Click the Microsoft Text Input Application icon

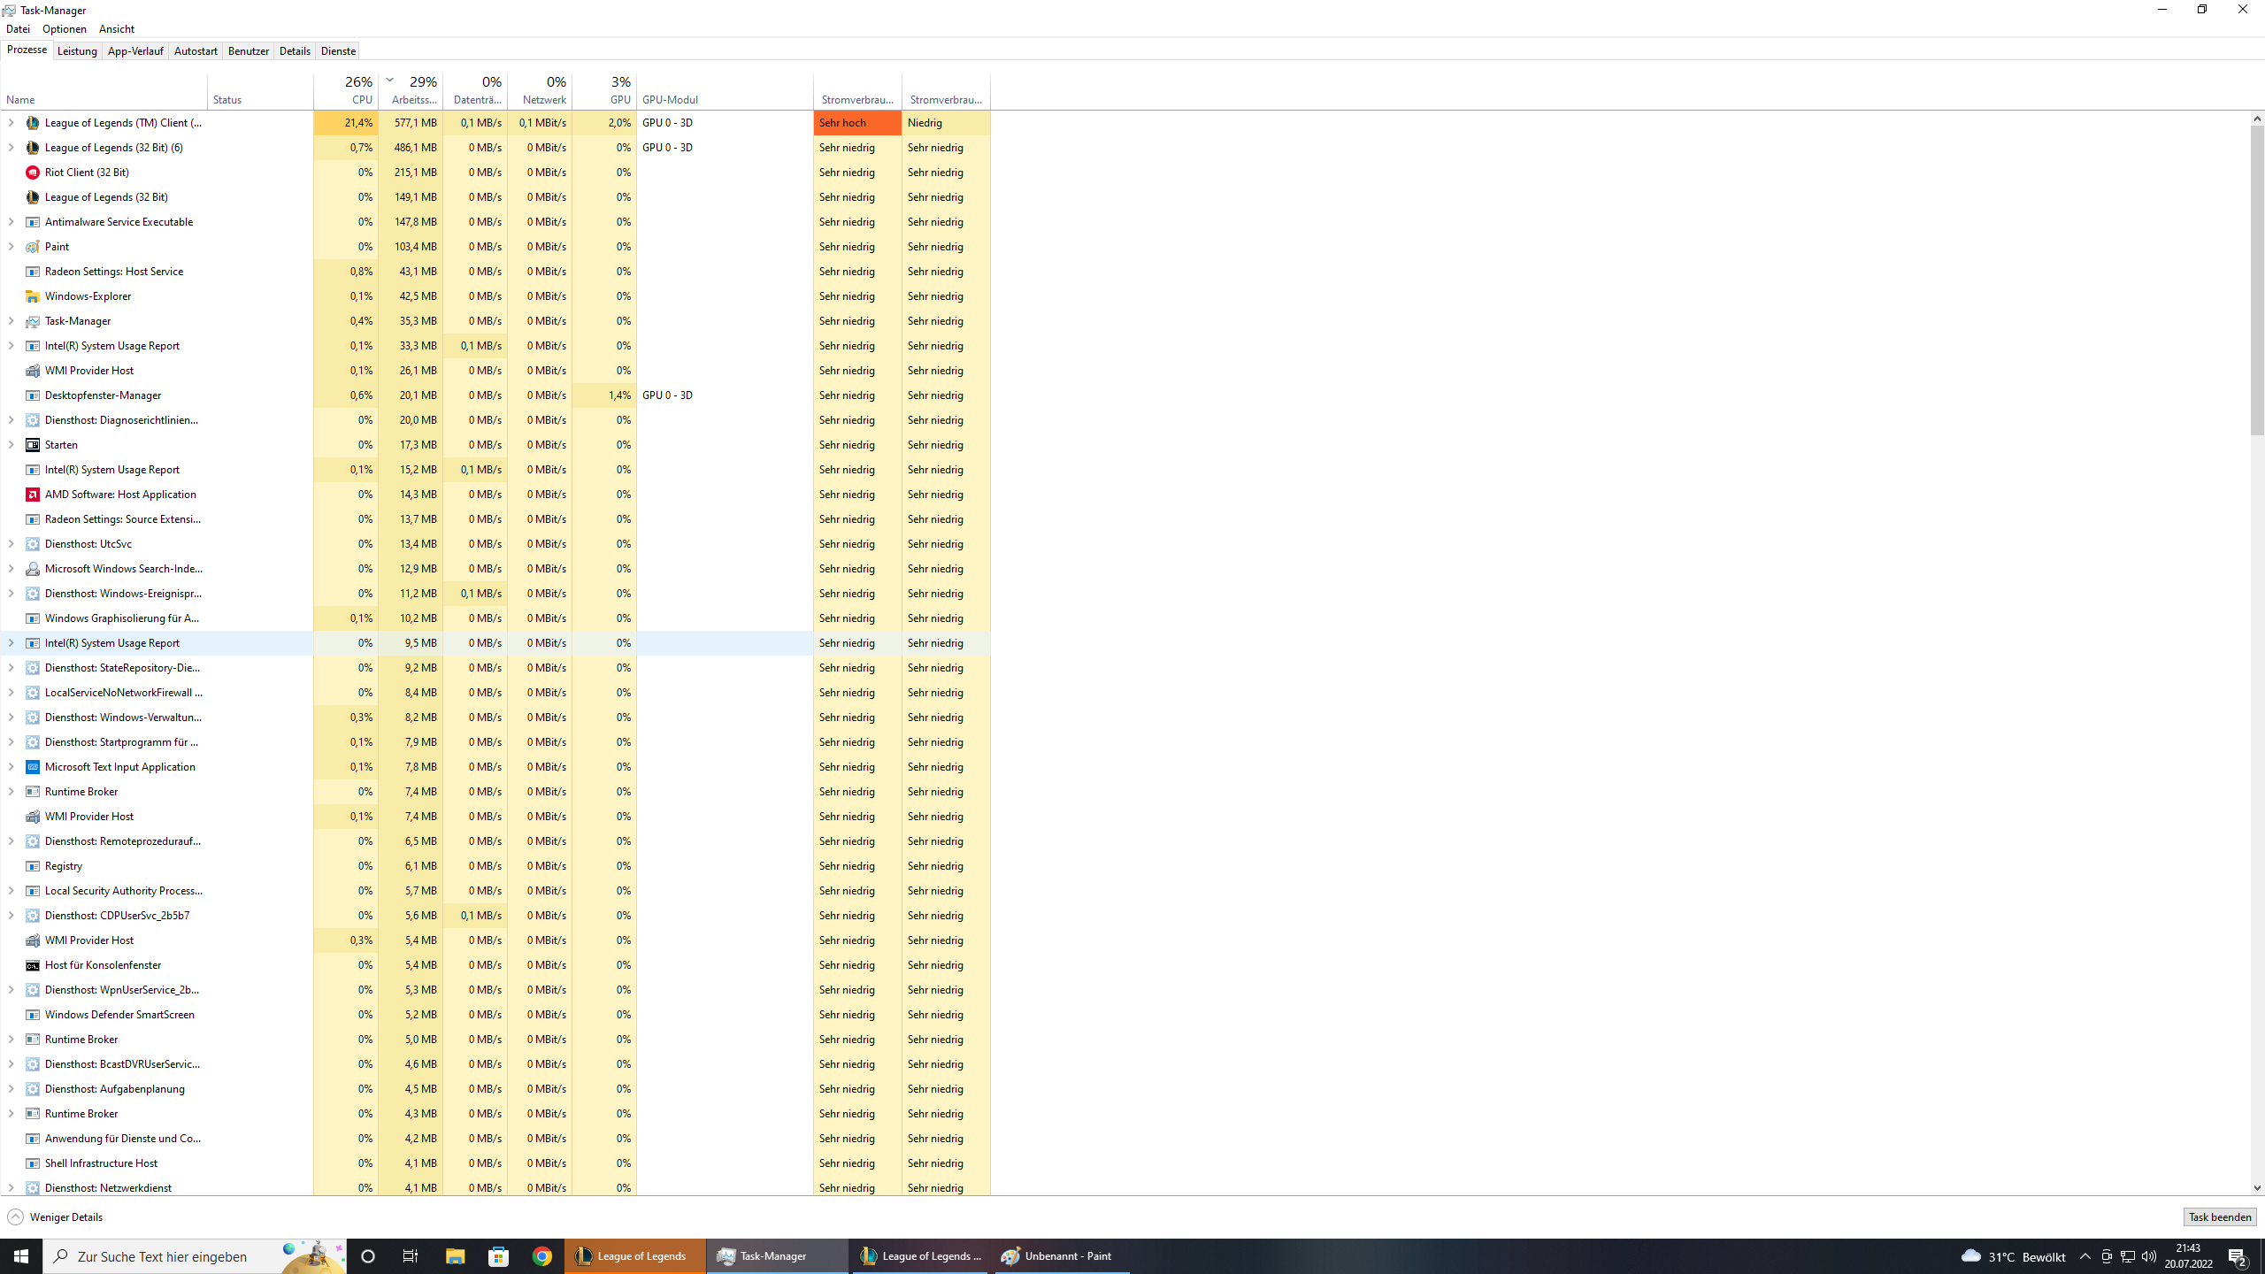[x=33, y=767]
